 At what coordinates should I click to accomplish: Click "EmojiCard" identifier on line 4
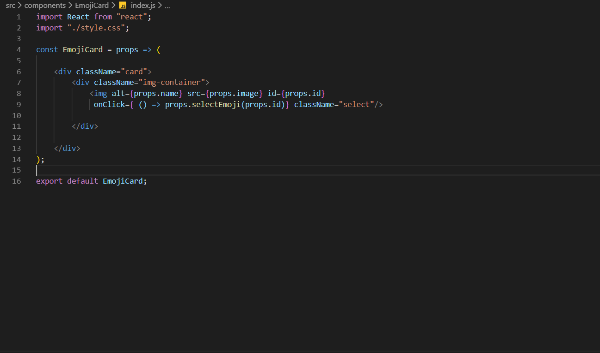point(83,49)
